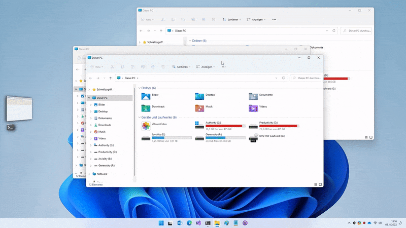406x228 pixels.
Task: Refresh the rear Dieser PC window
Action: [x=334, y=30]
